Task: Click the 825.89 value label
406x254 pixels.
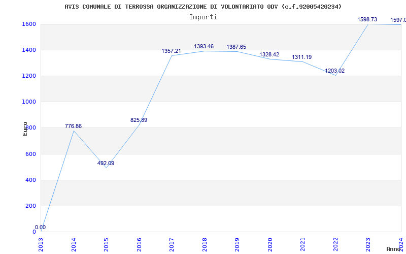Action: (139, 120)
